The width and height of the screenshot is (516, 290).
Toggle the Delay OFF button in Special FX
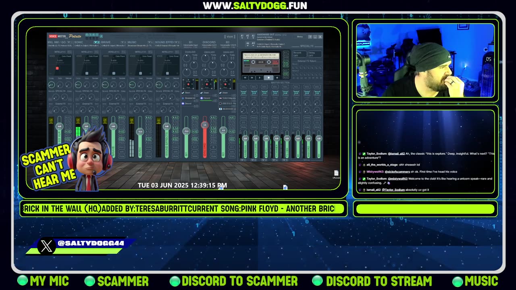coord(315,54)
